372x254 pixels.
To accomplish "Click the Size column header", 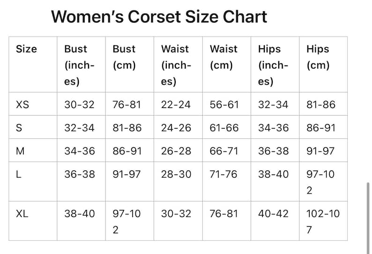I will tap(26, 49).
